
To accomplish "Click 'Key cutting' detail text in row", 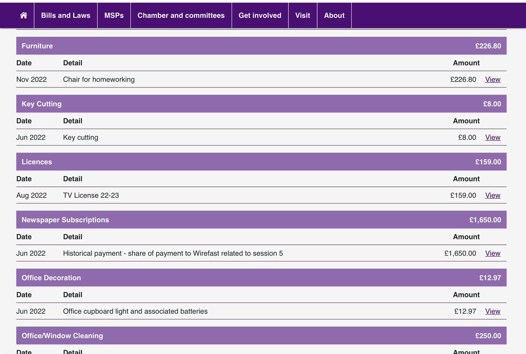I will (81, 138).
